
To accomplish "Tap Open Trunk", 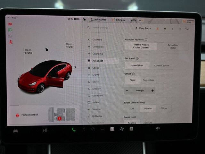I will (x=69, y=46).
